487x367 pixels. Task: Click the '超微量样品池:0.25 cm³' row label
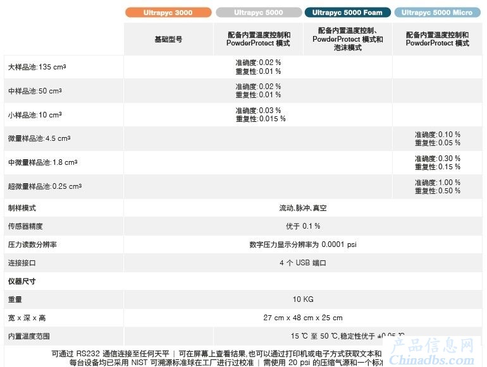pyautogui.click(x=45, y=186)
